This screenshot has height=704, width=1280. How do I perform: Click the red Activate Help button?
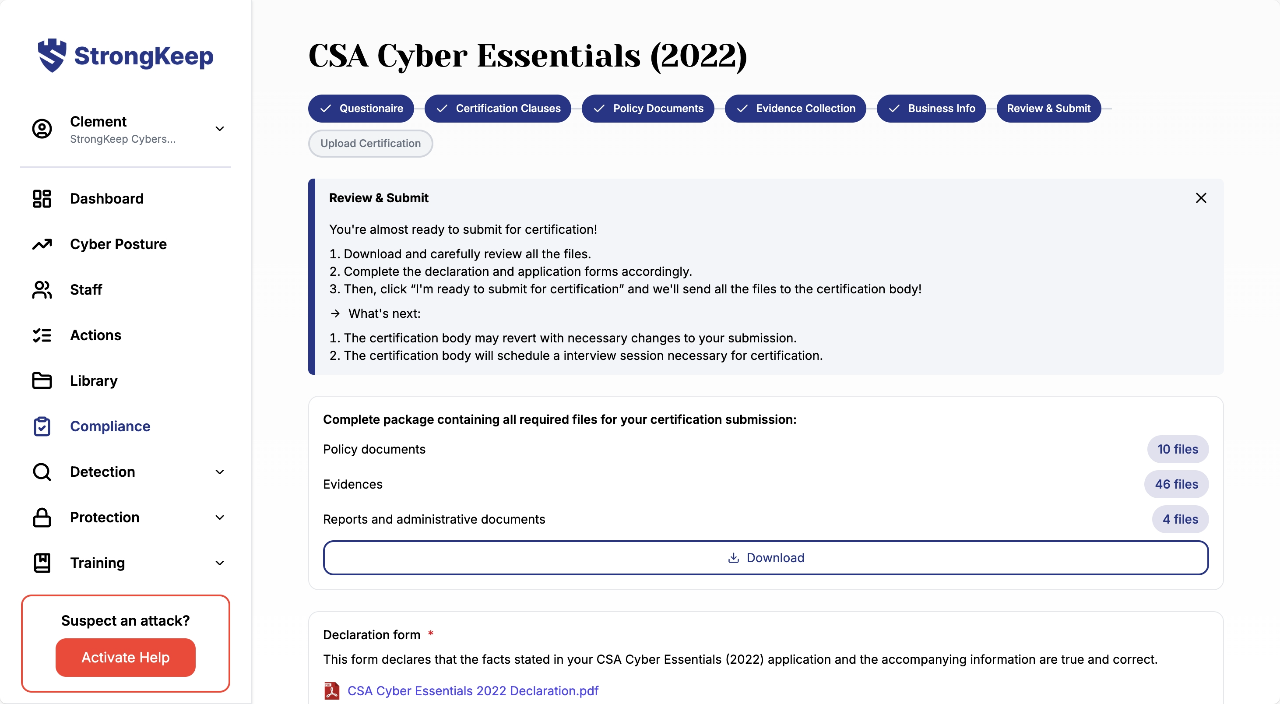point(125,657)
